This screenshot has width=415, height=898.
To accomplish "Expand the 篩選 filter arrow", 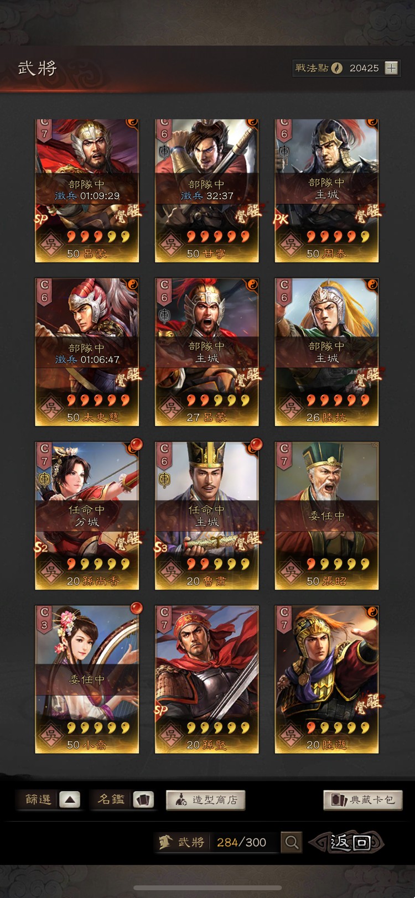I will coord(69,800).
